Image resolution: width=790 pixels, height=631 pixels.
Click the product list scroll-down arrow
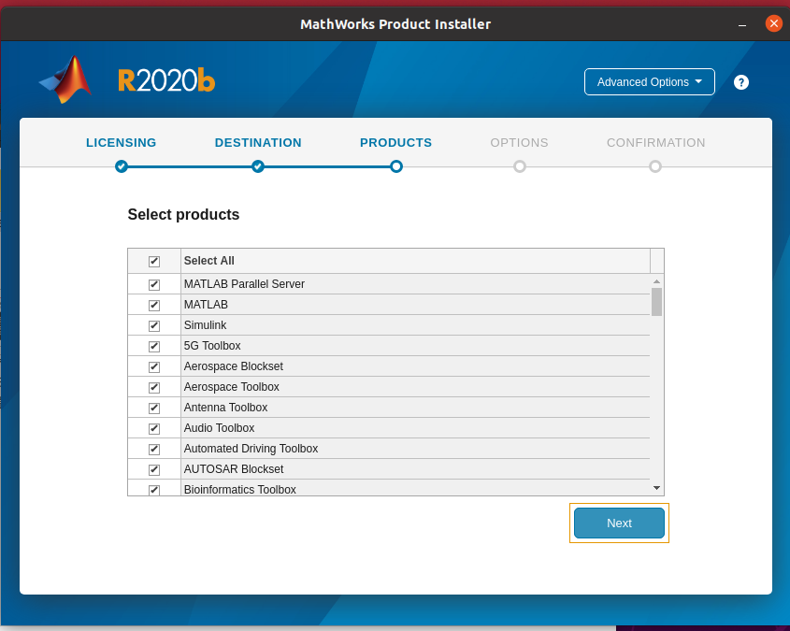point(656,487)
